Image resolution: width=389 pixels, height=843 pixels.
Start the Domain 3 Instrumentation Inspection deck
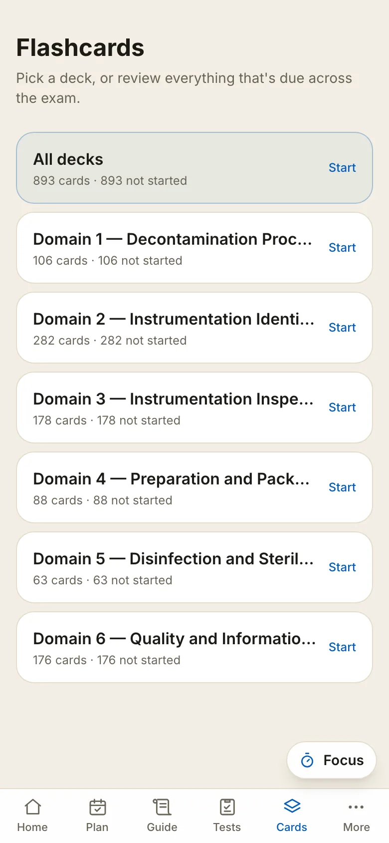point(342,408)
